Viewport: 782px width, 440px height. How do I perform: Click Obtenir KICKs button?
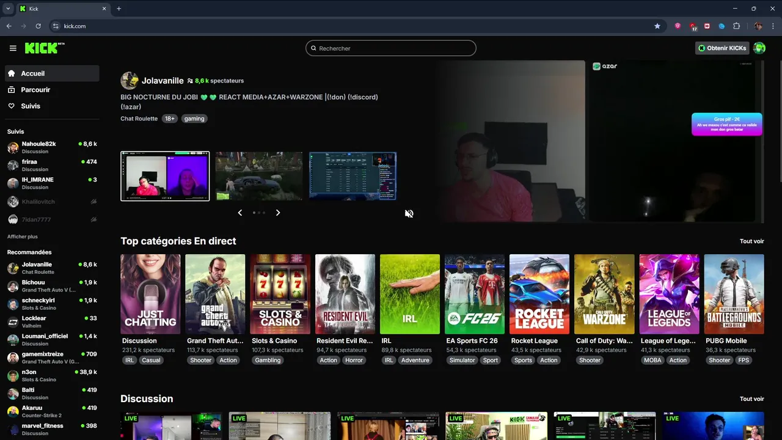(722, 48)
